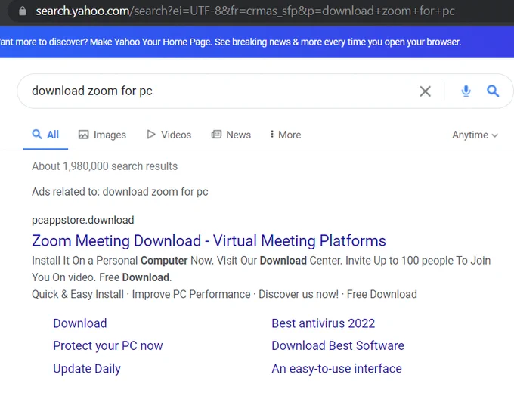Click the About 1,980,000 search results text
The image size is (514, 393).
(x=104, y=166)
